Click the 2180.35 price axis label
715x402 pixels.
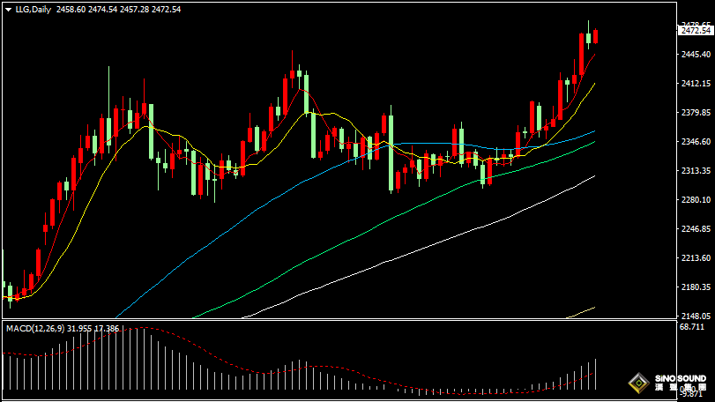(x=695, y=287)
